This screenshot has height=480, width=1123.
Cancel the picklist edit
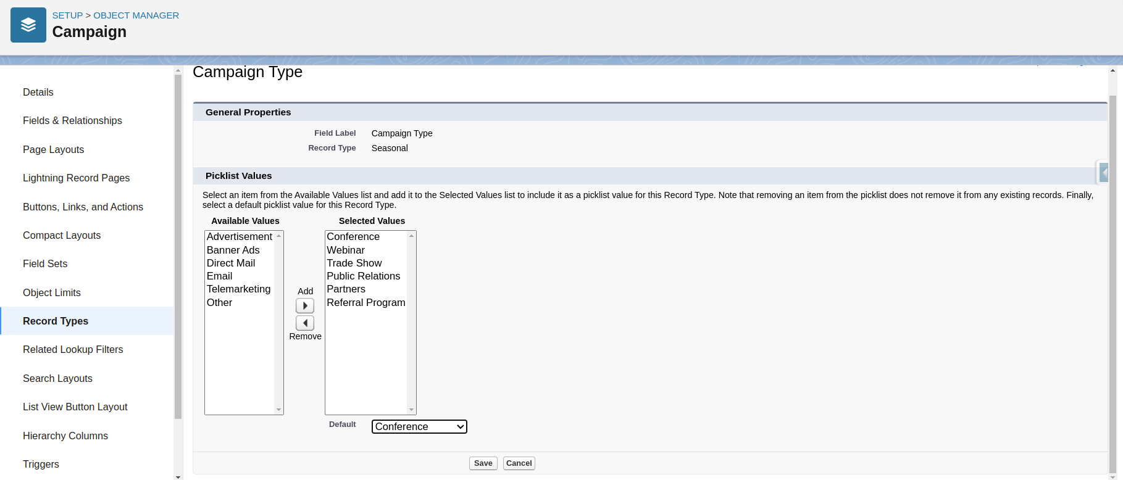pos(519,463)
